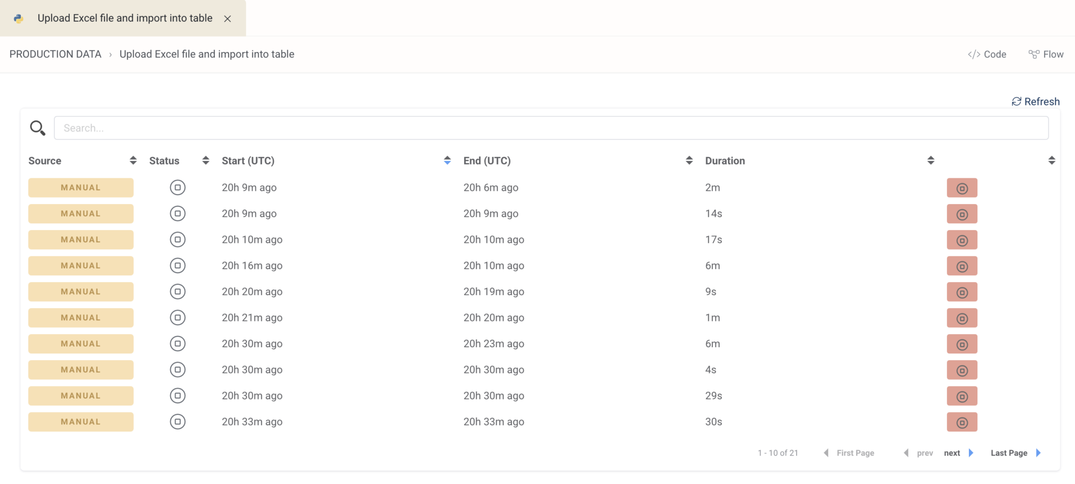The image size is (1075, 484).
Task: Sort runs by Start (UTC) column
Action: pyautogui.click(x=447, y=160)
